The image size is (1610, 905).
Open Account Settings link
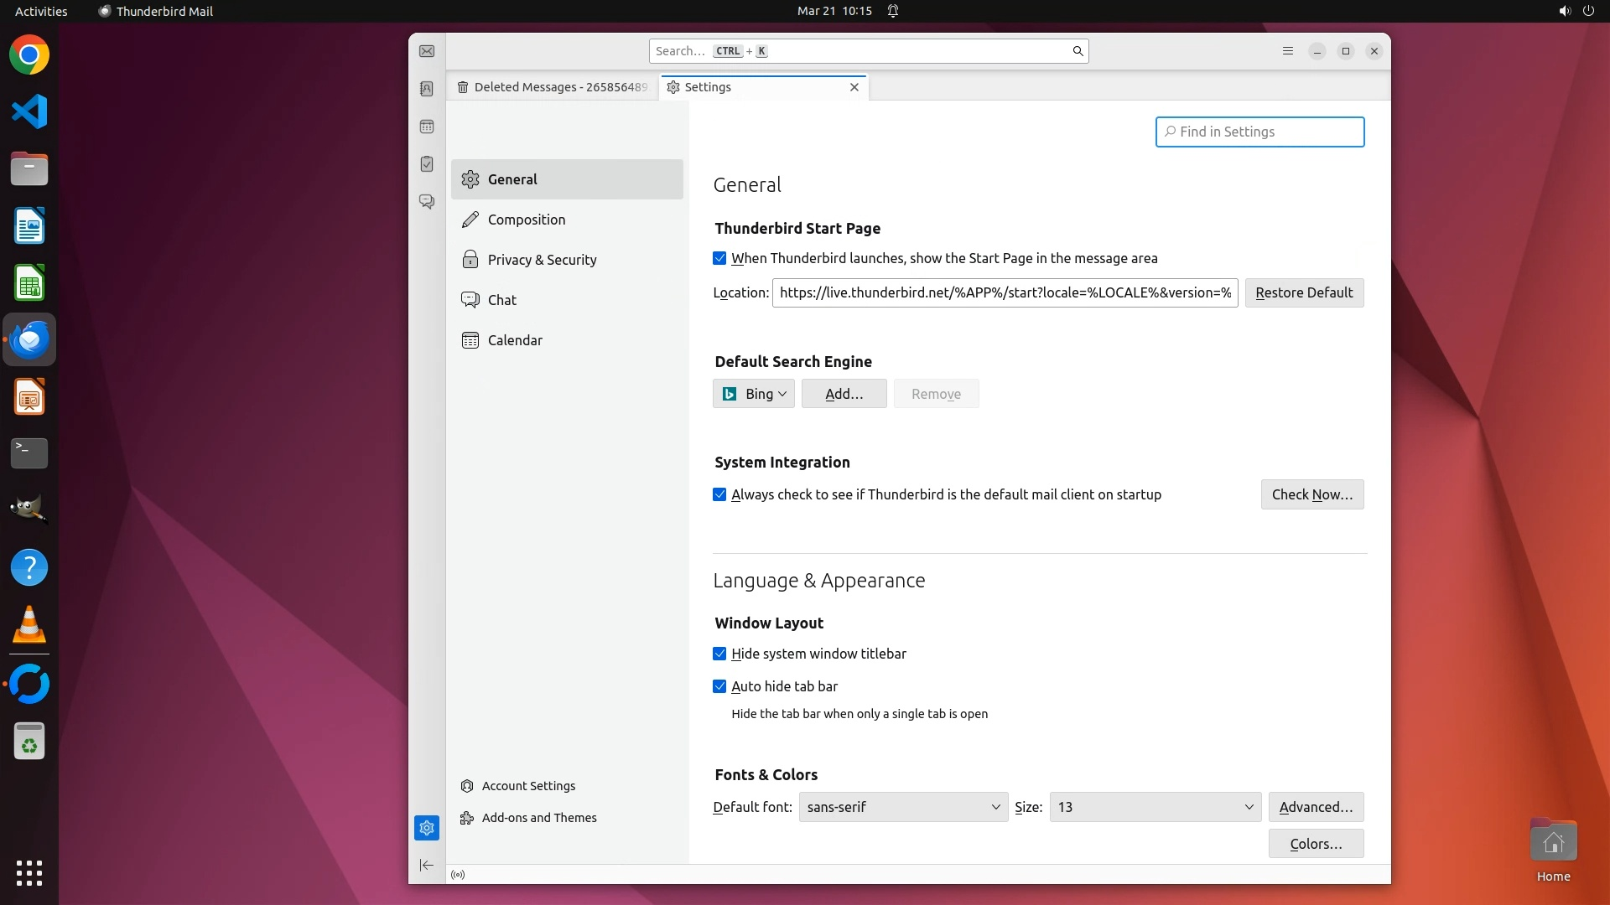[x=528, y=786]
